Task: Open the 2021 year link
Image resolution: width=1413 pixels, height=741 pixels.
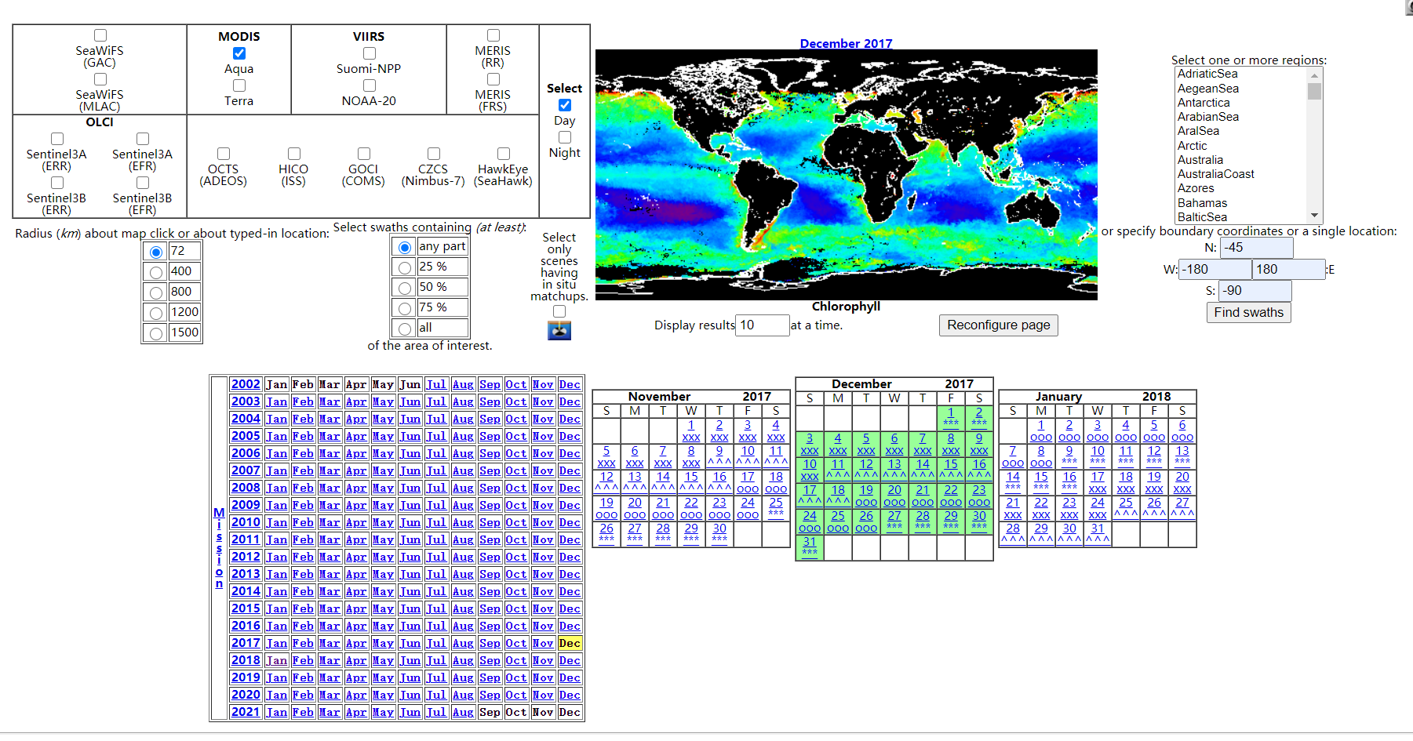Action: click(x=246, y=712)
